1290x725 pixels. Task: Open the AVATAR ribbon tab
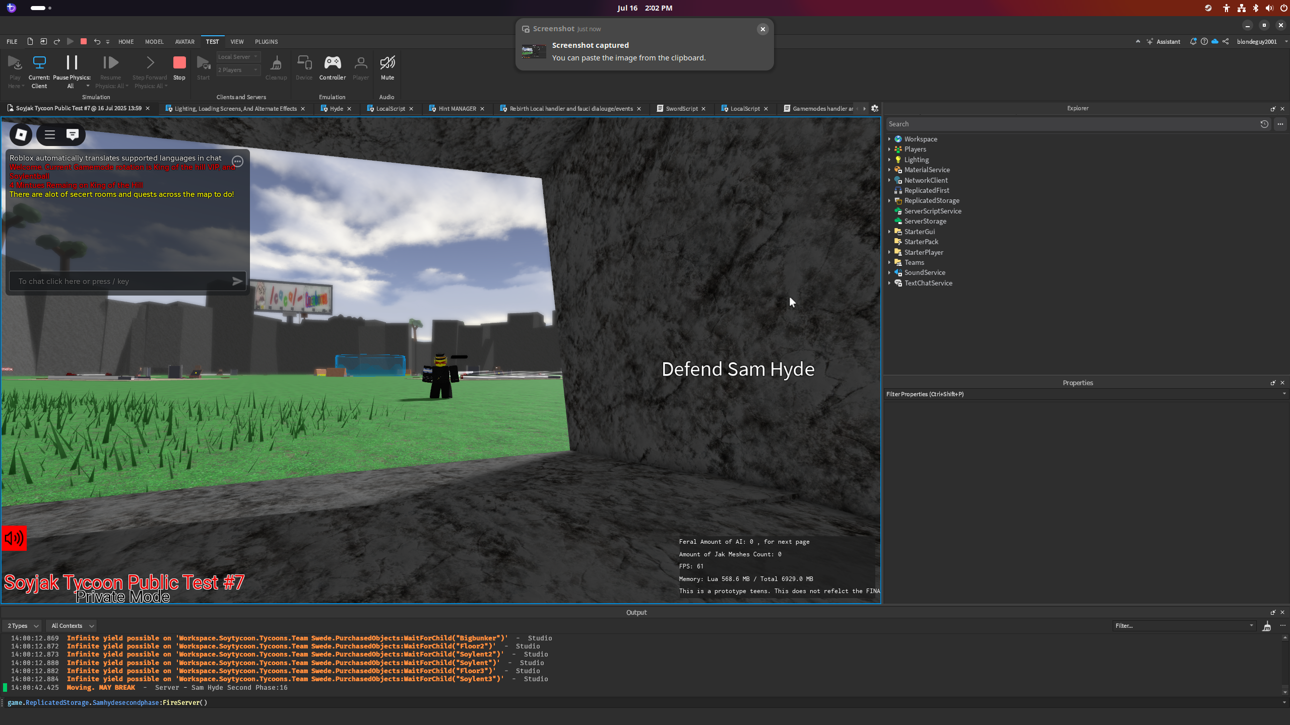pos(184,42)
